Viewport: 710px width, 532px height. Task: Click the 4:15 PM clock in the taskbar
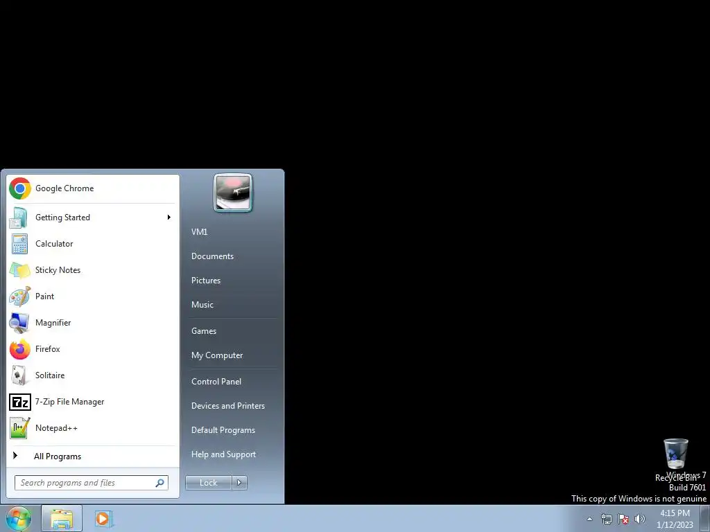[x=675, y=513]
